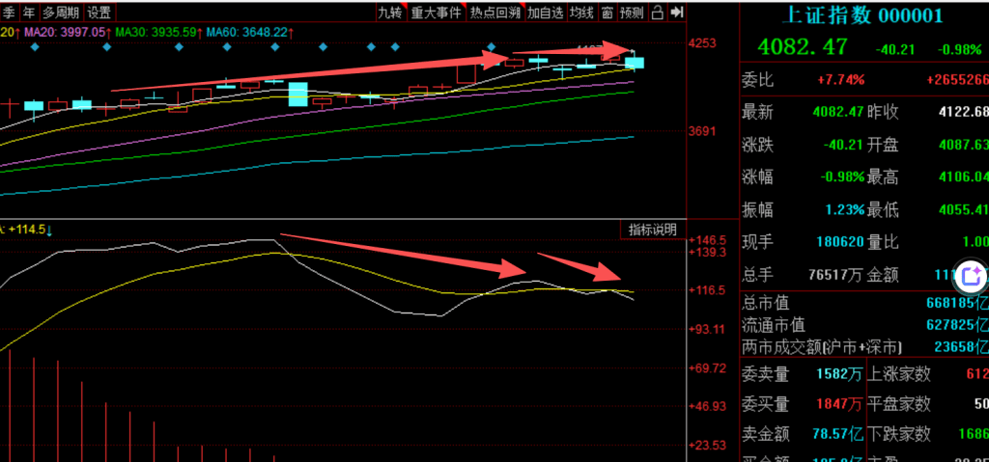Click the lock icon in chart toolbar

(657, 13)
